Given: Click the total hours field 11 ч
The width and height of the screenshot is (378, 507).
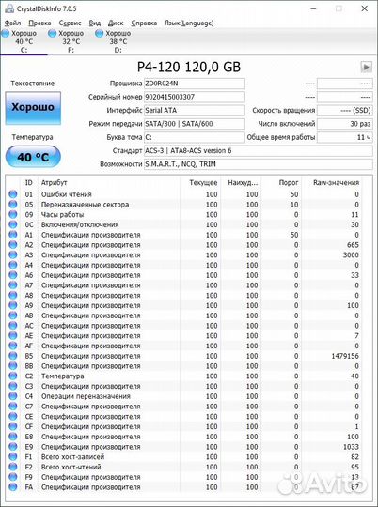Looking at the screenshot, I should [x=345, y=137].
